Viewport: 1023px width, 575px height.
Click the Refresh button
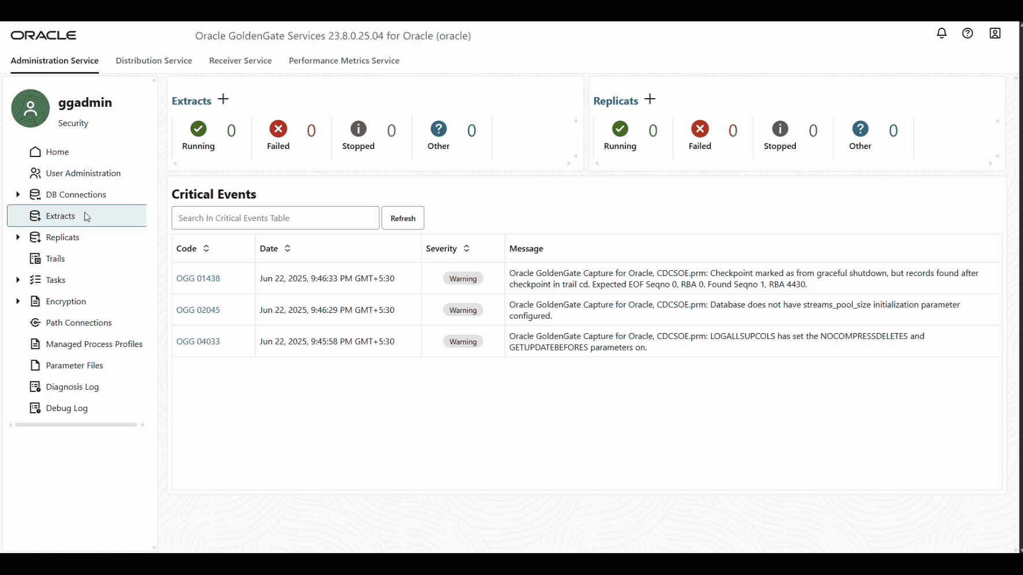pos(402,218)
